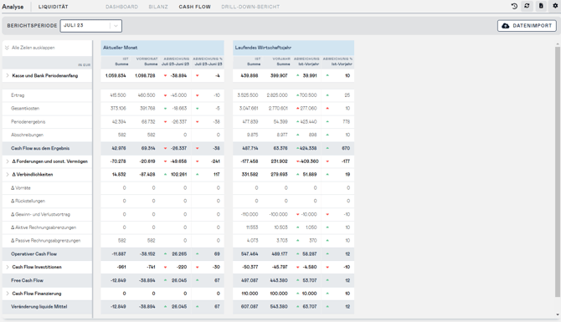
Task: Click value -70.278 in Forderungen row
Action: (x=118, y=161)
